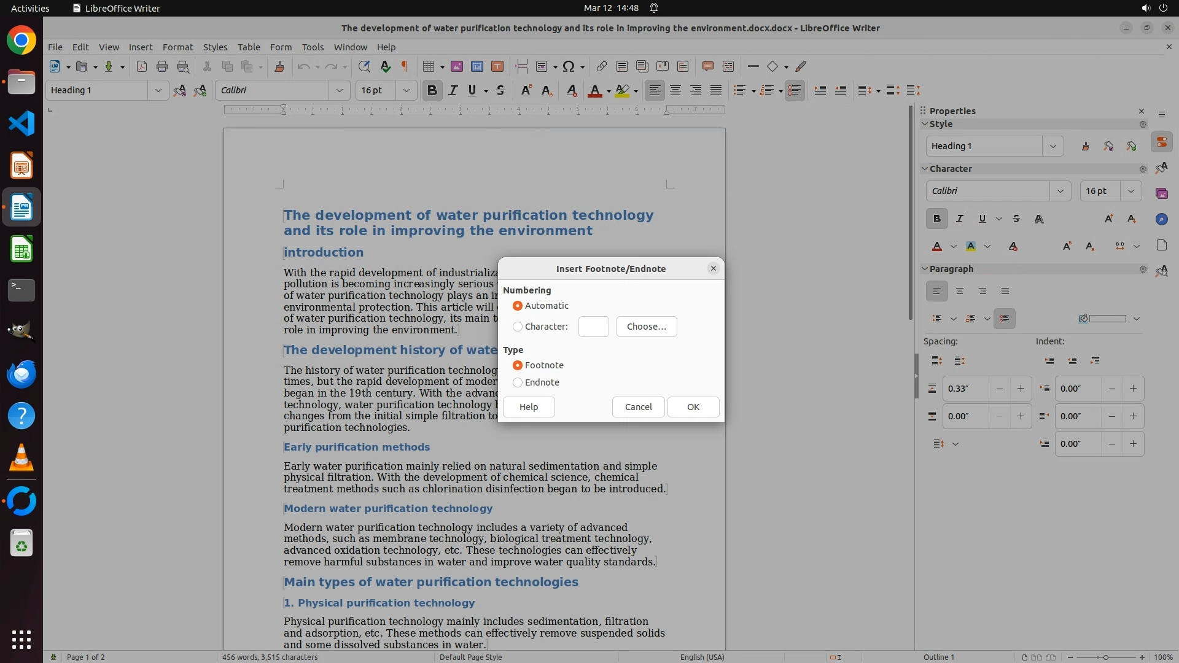Click the zoom slider in status bar

pos(1105,657)
